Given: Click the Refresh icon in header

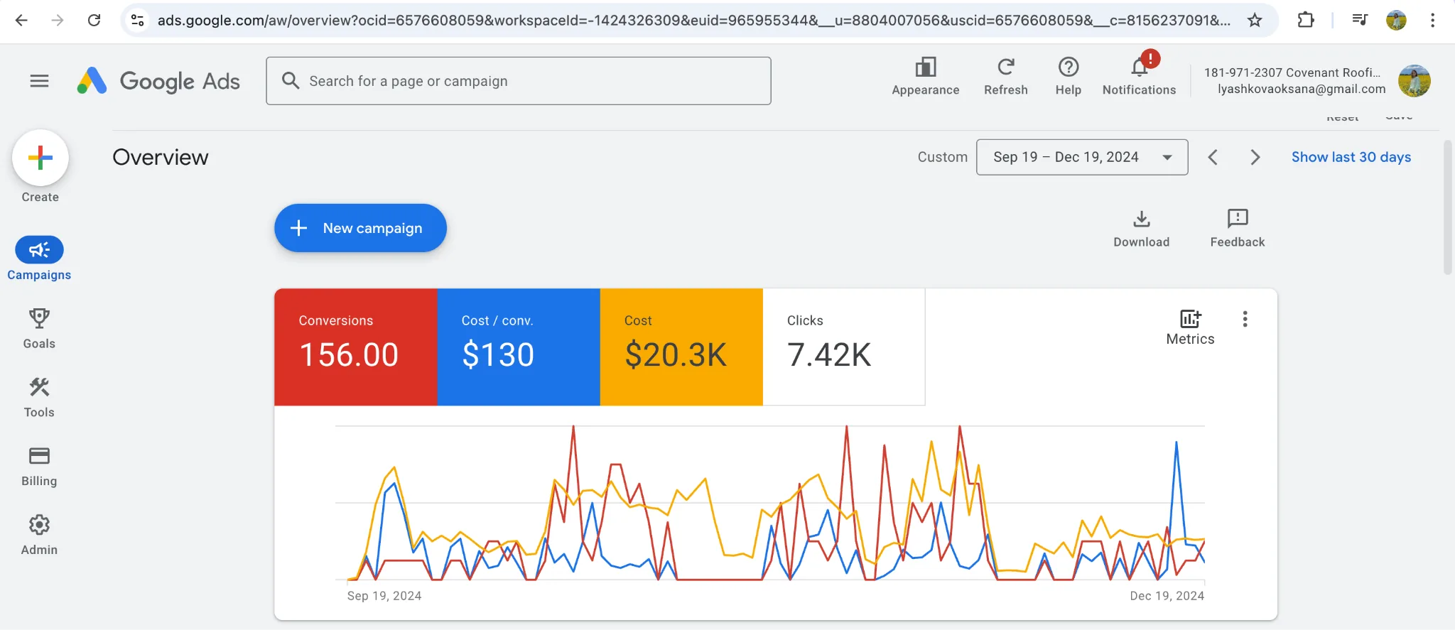Looking at the screenshot, I should [x=1005, y=67].
